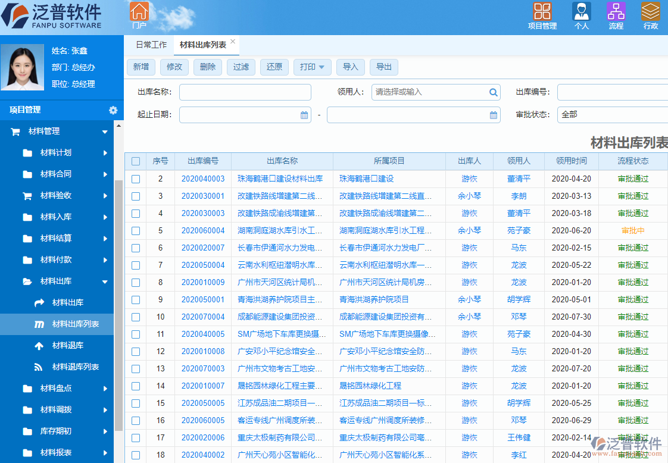This screenshot has width=668, height=463.
Task: Click the 新增 button to add record
Action: click(x=141, y=67)
